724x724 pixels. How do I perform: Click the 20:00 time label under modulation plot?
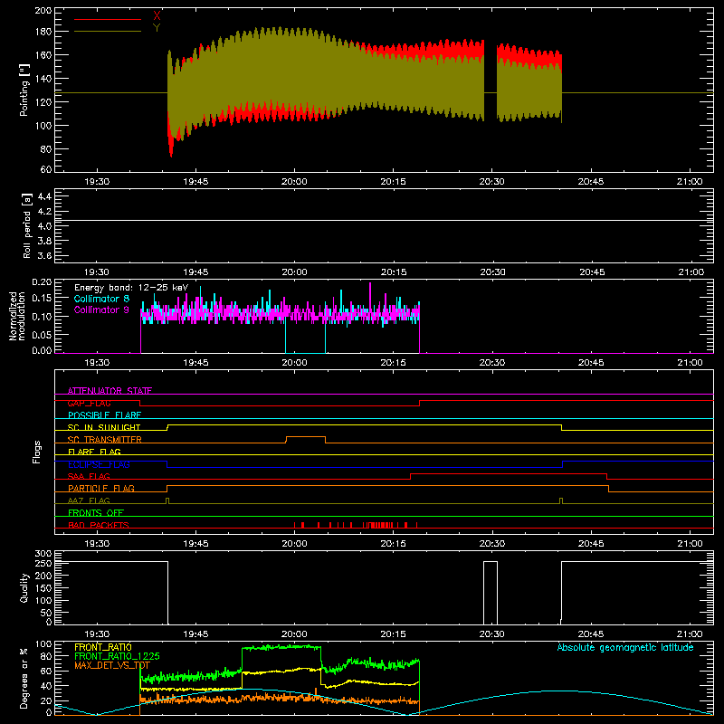tap(295, 363)
